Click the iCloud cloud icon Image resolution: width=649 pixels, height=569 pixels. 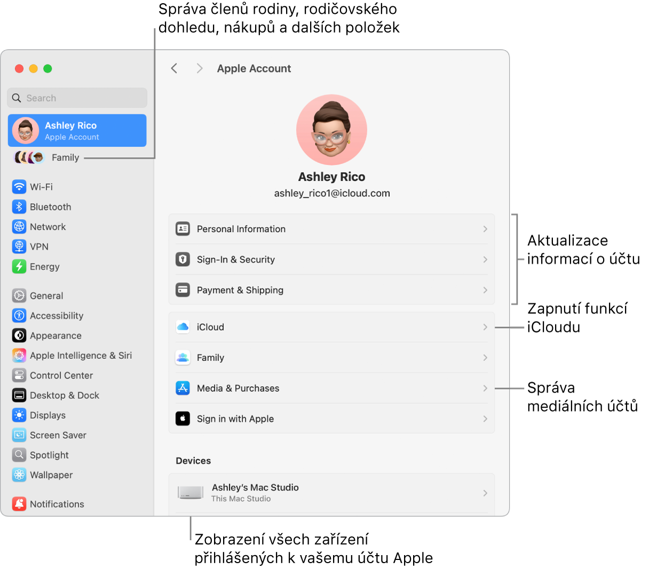183,327
